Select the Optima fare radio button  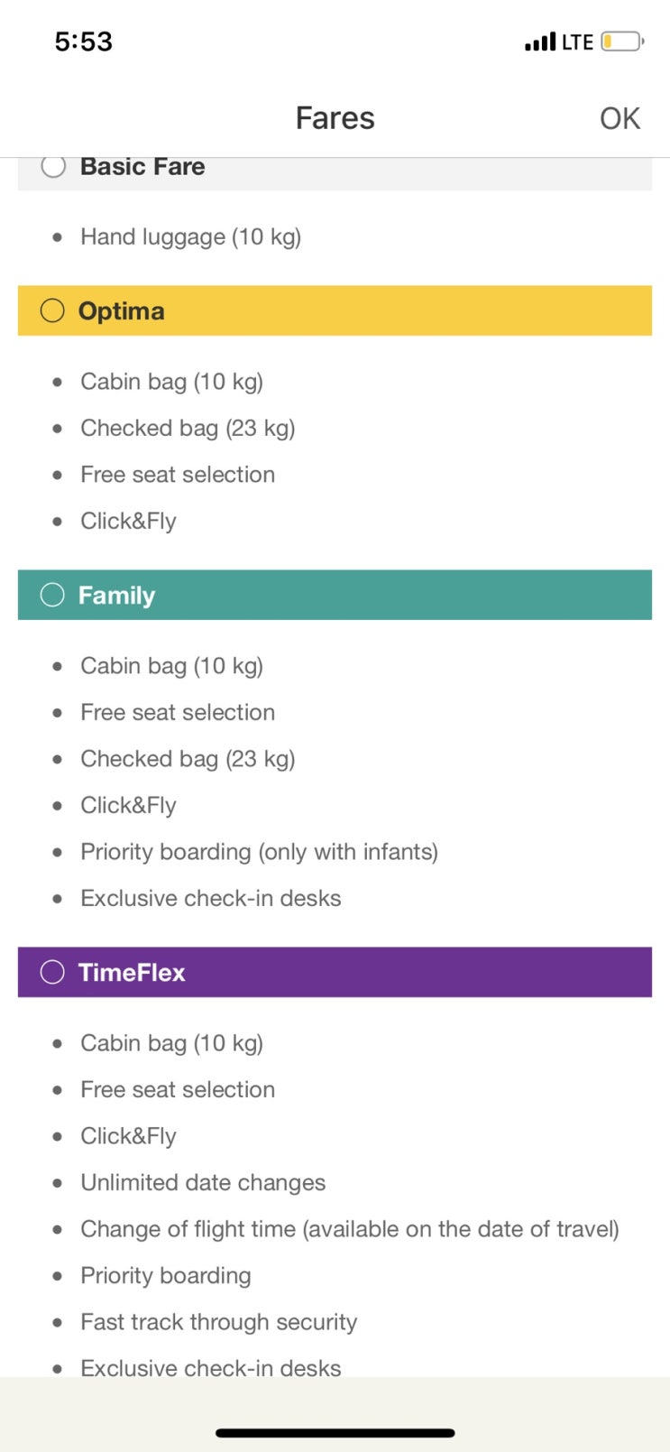[x=52, y=310]
